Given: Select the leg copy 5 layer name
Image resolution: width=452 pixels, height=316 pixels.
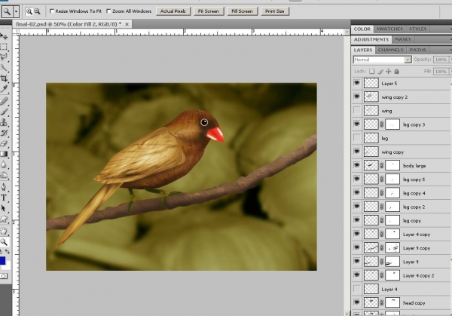Looking at the screenshot, I should (414, 179).
